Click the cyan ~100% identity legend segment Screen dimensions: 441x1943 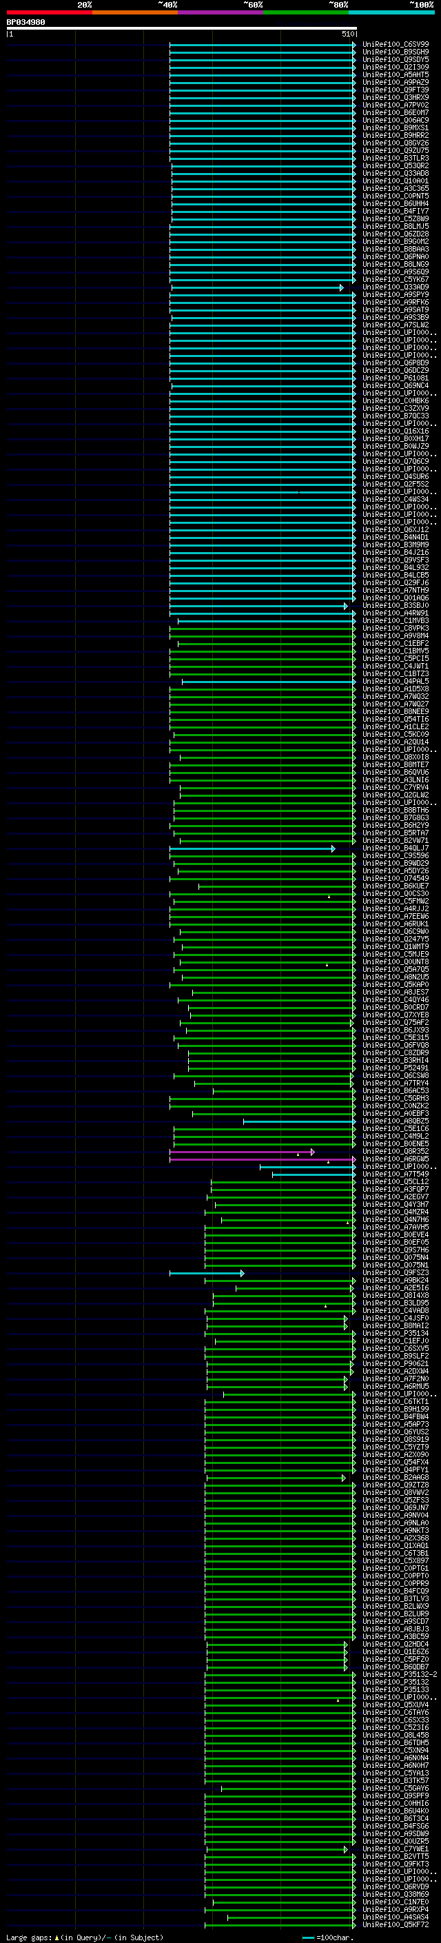coord(391,12)
